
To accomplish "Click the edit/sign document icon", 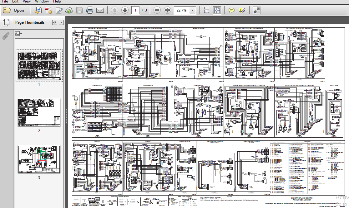I will point(59,10).
